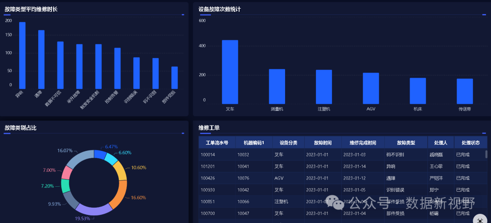Click the 识别错误 cell in row 100930

tap(406, 190)
